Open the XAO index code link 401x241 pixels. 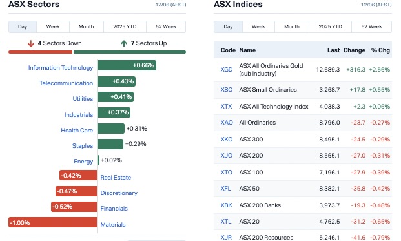(x=227, y=123)
